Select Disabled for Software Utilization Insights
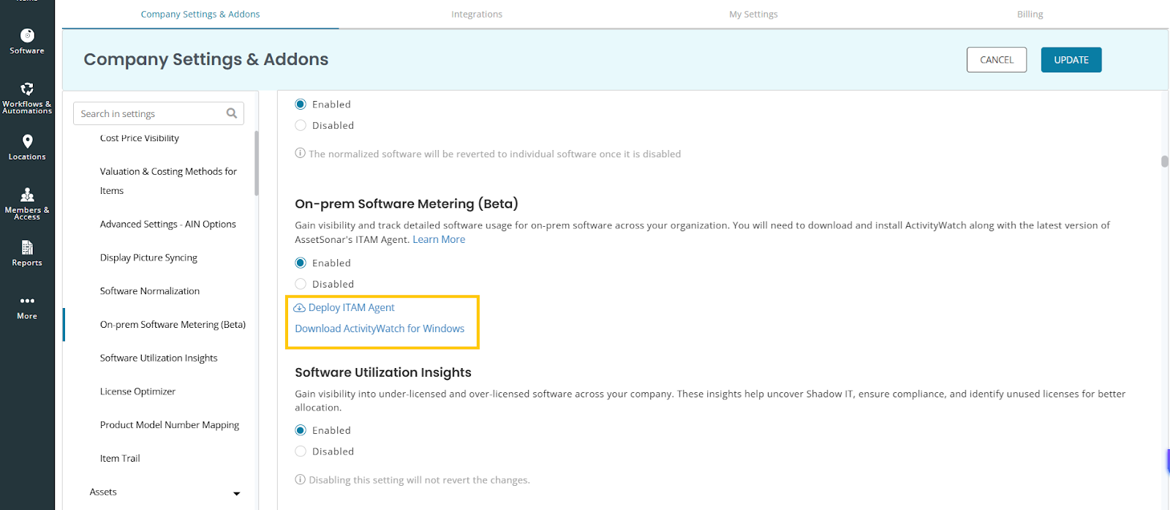This screenshot has height=510, width=1170. coord(301,451)
